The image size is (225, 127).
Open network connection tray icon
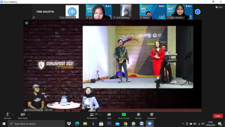(x=199, y=124)
